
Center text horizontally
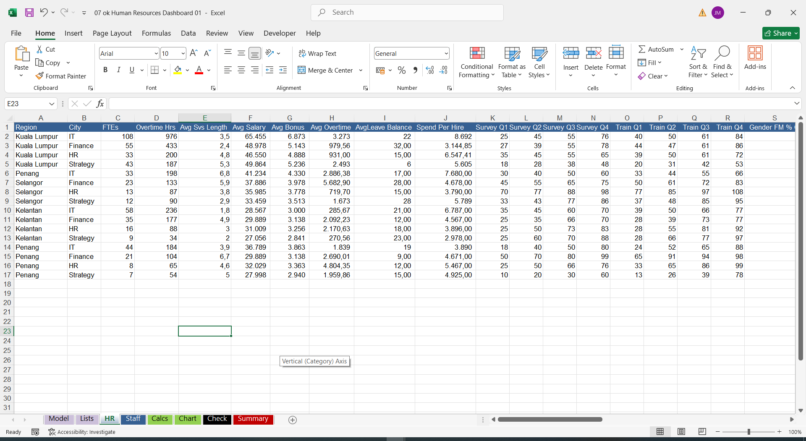(x=241, y=70)
